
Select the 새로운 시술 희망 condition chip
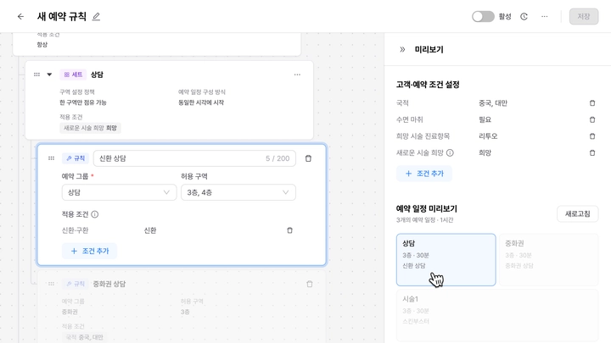click(x=90, y=128)
